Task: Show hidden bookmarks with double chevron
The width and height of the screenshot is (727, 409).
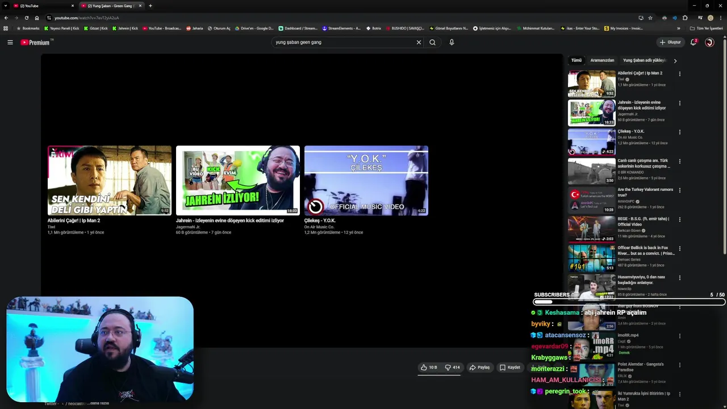Action: click(x=679, y=28)
